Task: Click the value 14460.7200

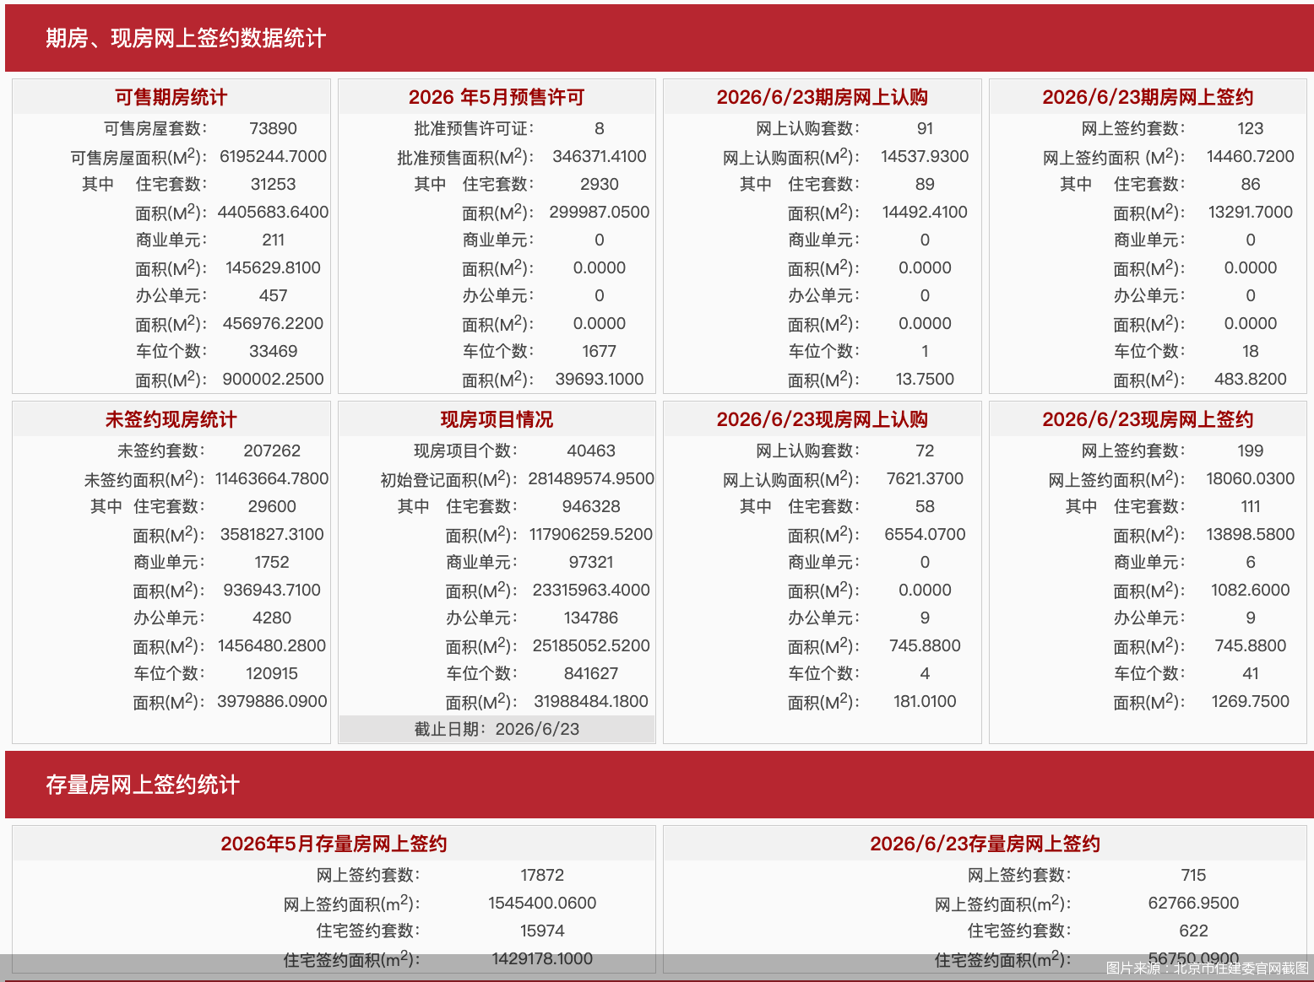Action: coord(1251,156)
